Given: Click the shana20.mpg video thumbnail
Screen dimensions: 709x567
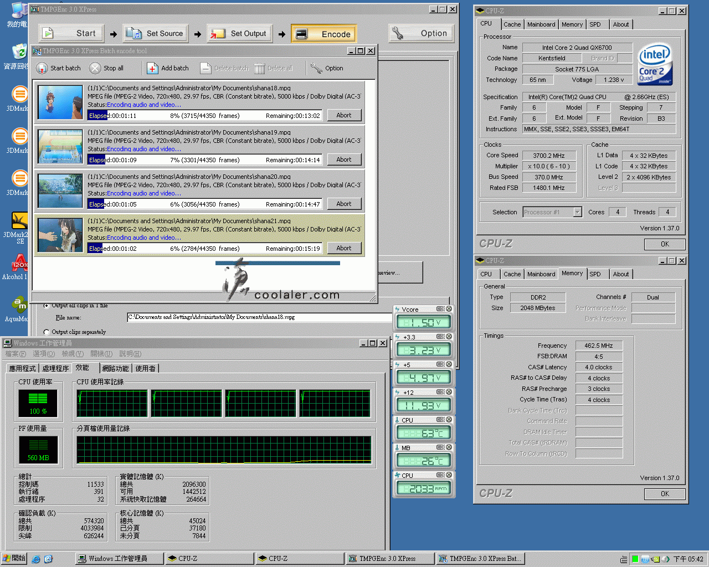Looking at the screenshot, I should click(60, 191).
